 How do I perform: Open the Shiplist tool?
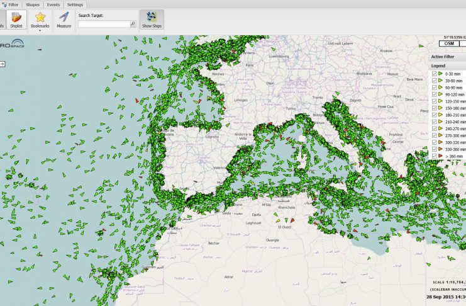tap(16, 19)
